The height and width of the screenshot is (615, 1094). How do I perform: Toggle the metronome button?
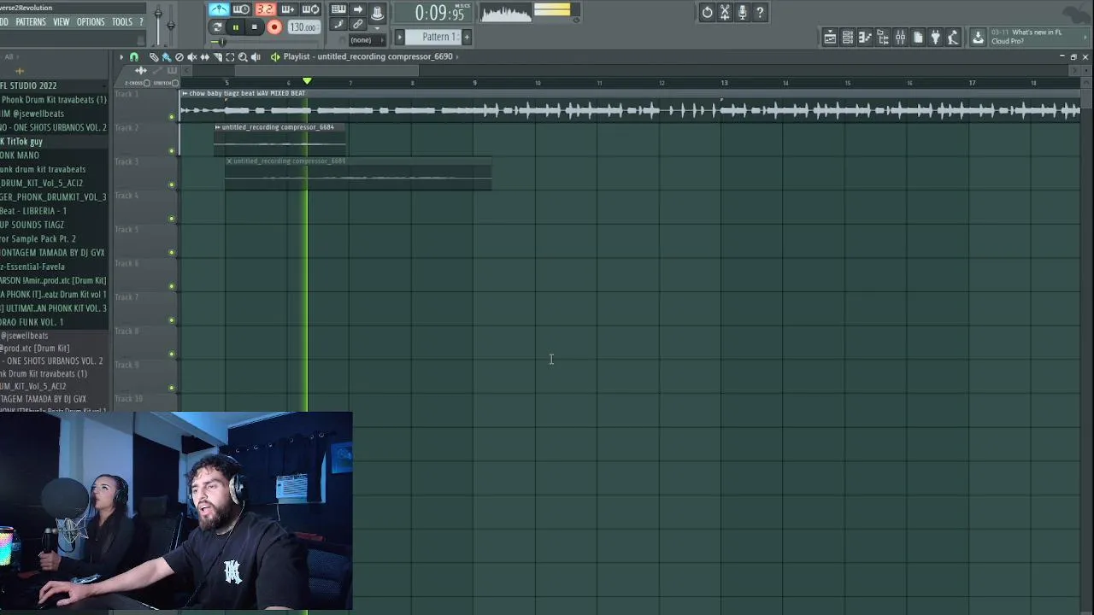[x=219, y=9]
